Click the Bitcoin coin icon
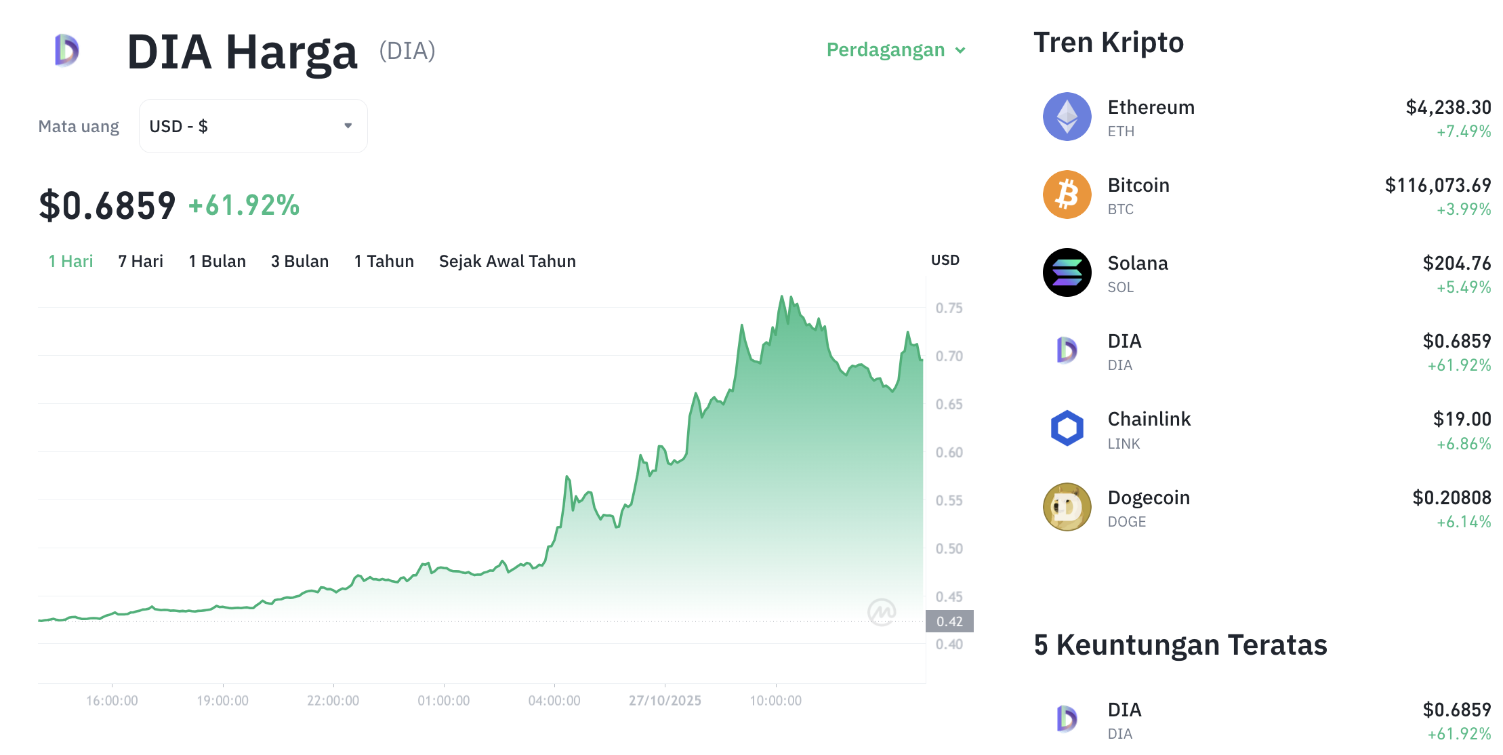This screenshot has height=755, width=1503. click(1067, 195)
